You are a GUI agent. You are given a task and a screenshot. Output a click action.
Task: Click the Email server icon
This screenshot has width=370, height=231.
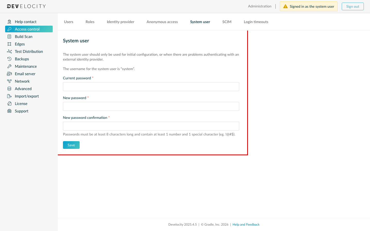tap(9, 74)
